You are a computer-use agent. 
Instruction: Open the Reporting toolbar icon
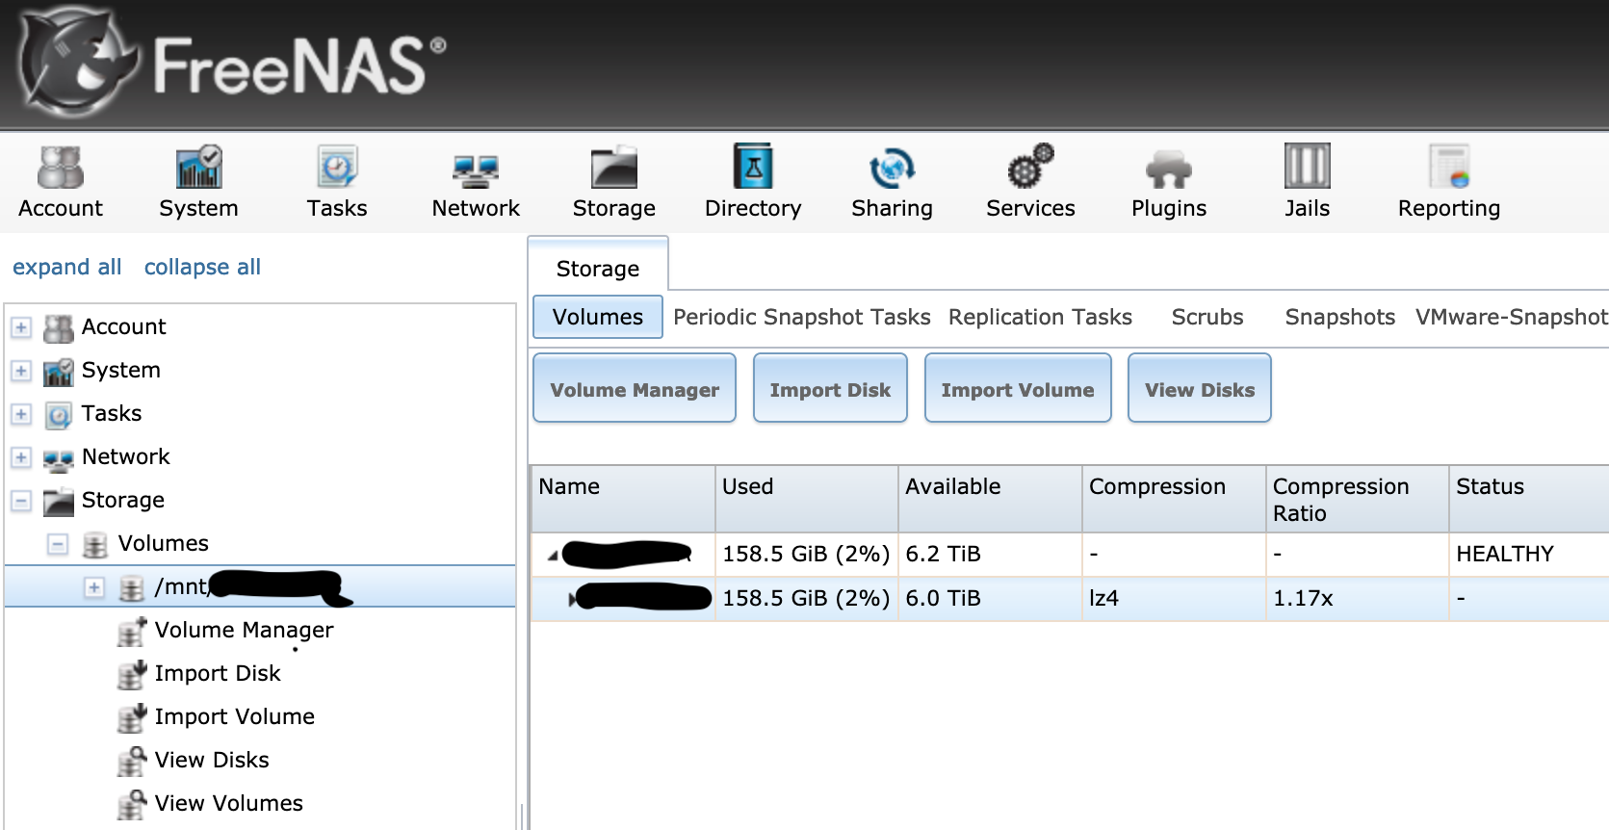point(1449,167)
